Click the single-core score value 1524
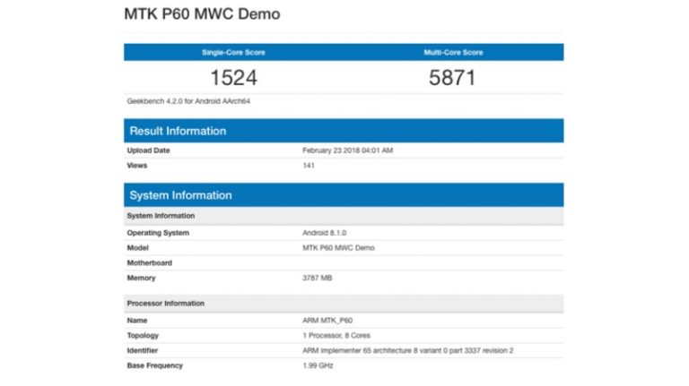The width and height of the screenshot is (689, 386). [233, 77]
